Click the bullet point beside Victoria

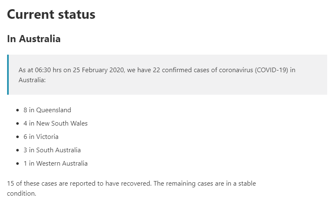(x=18, y=137)
